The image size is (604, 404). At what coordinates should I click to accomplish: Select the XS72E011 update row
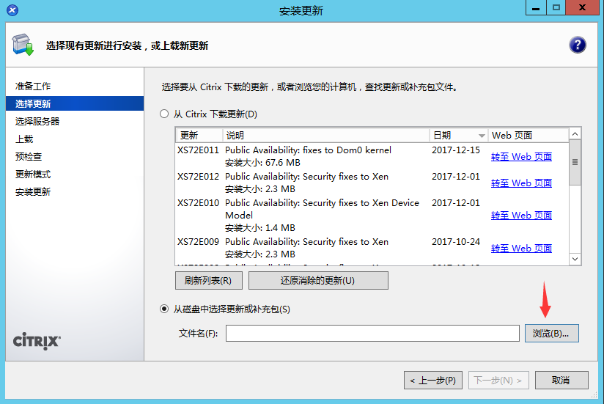click(372, 156)
